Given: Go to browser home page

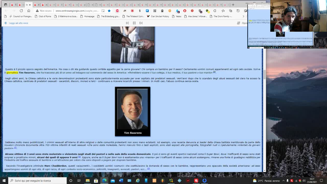Looking at the screenshot, I should (x=29, y=11).
